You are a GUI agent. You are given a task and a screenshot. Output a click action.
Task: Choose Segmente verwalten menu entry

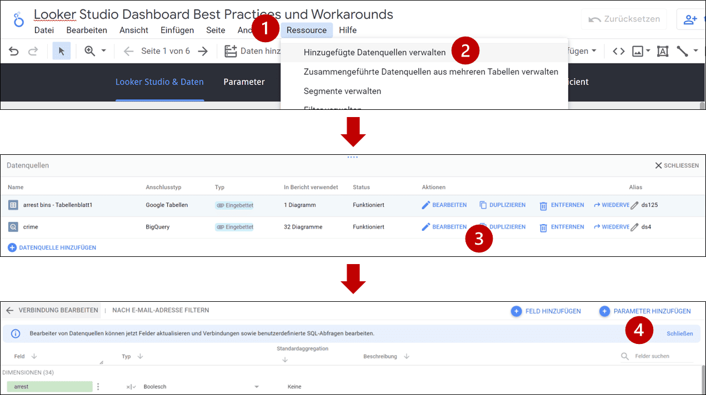click(424, 91)
